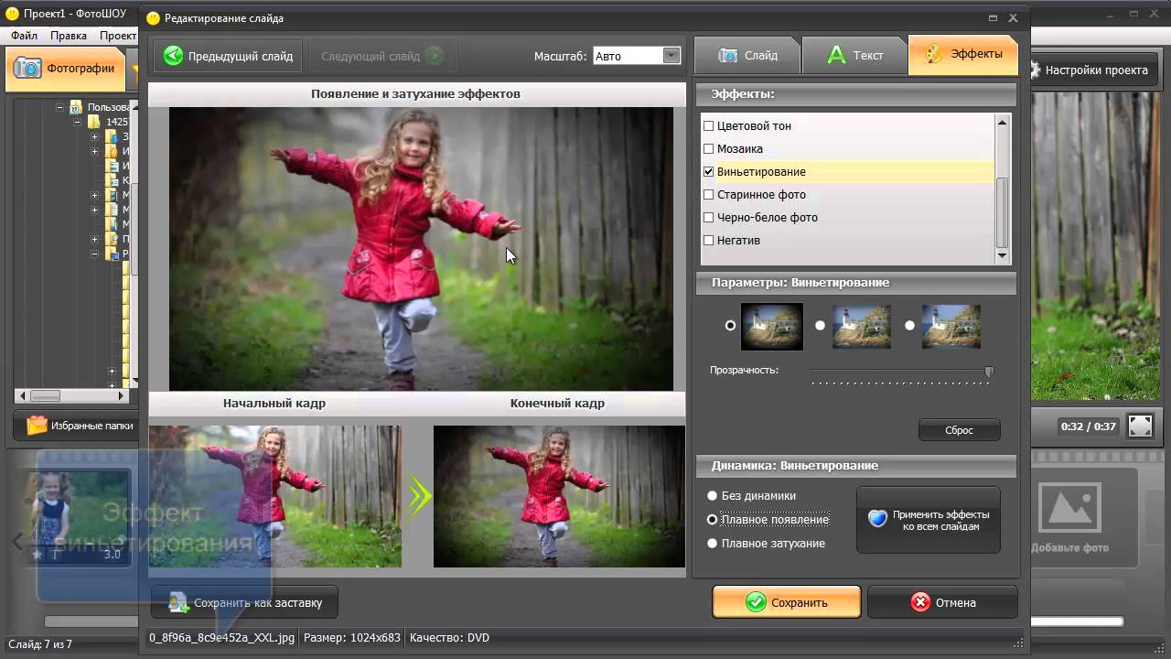This screenshot has width=1171, height=659.
Task: Click the Favorite folders folder icon
Action: coord(37,426)
